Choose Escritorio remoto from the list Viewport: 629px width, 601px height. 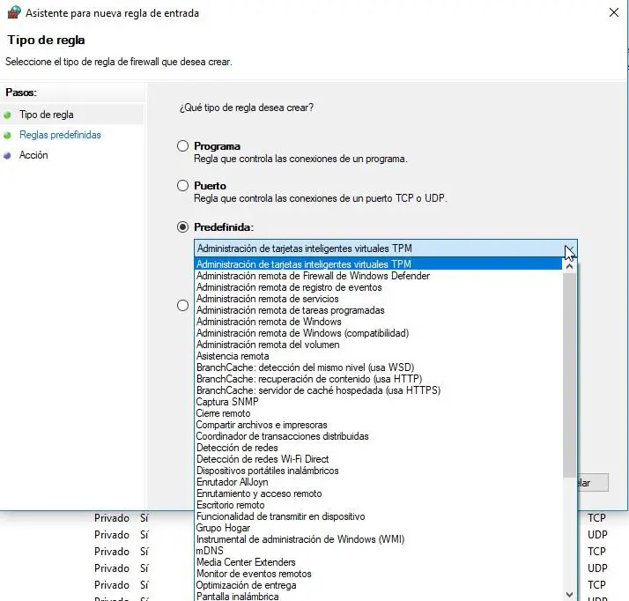(x=230, y=505)
